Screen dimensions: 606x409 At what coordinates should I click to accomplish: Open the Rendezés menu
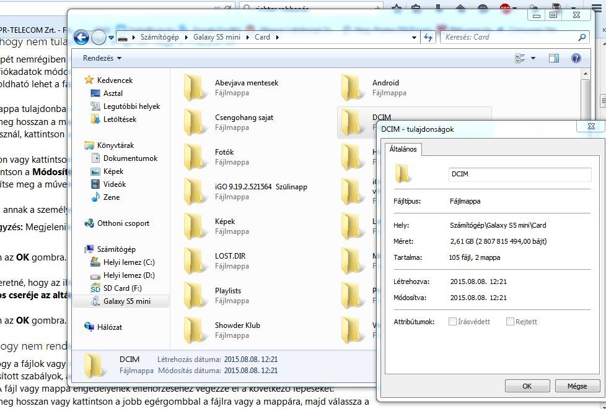click(x=102, y=58)
